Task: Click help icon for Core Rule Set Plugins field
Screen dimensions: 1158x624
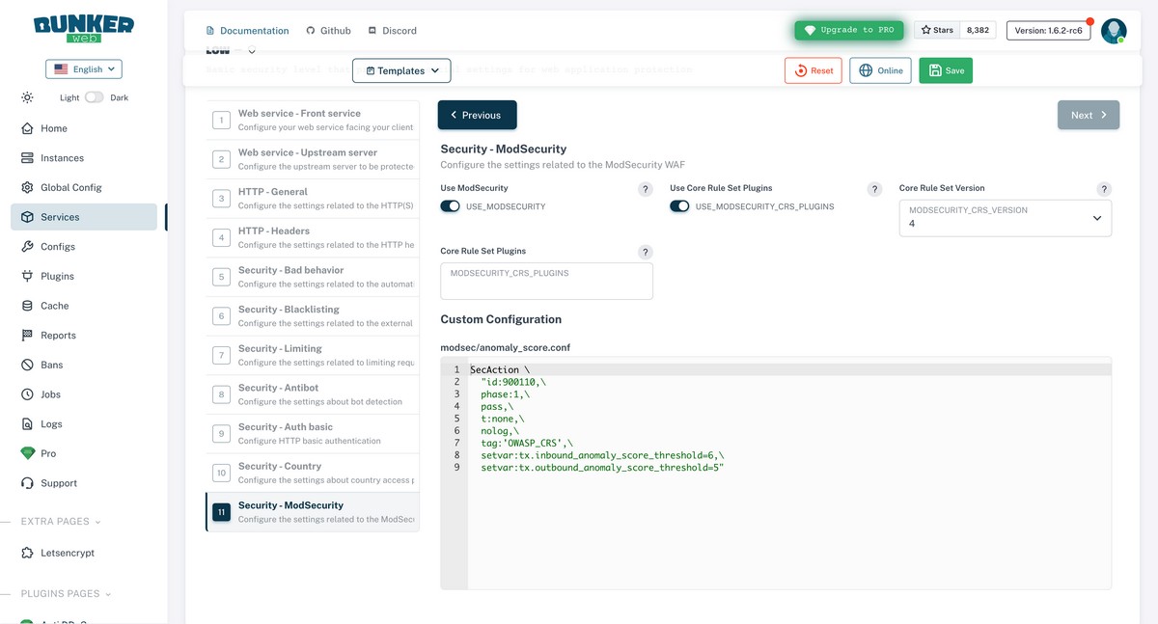Action: tap(646, 252)
